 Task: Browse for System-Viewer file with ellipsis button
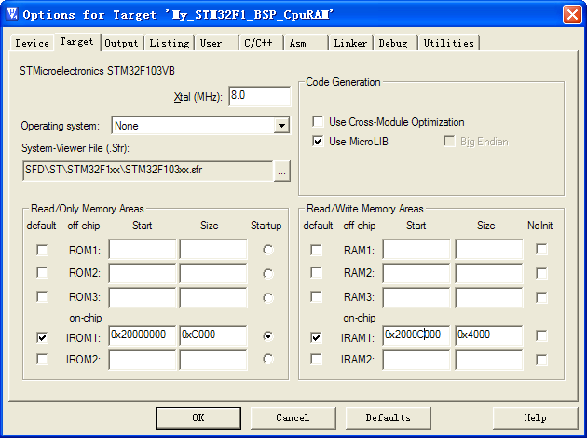282,171
